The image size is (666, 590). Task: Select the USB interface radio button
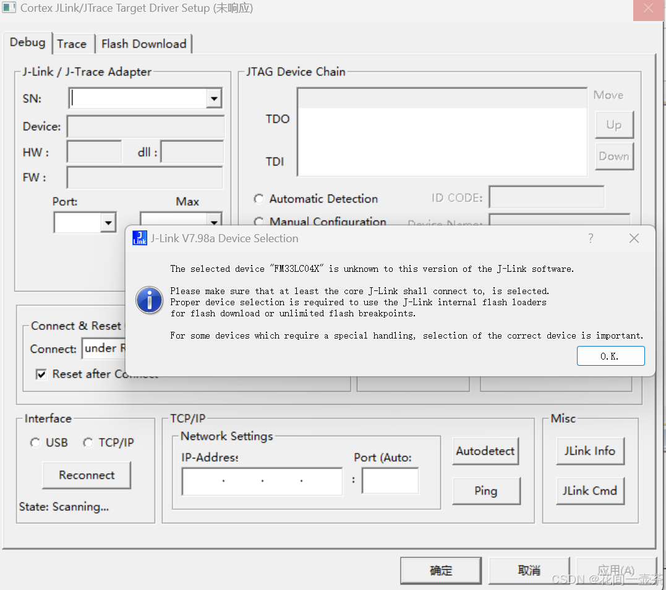point(35,443)
